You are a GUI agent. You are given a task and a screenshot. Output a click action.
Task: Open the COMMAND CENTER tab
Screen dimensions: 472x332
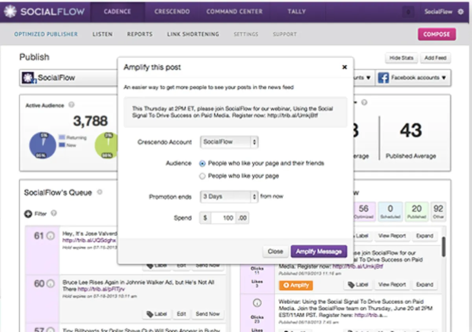pyautogui.click(x=234, y=11)
